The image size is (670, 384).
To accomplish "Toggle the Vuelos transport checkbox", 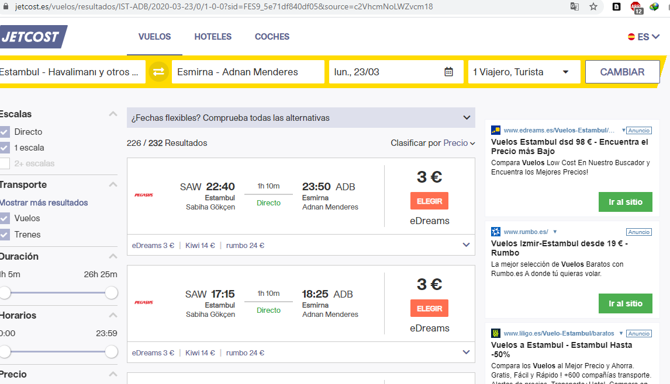I will (5, 218).
